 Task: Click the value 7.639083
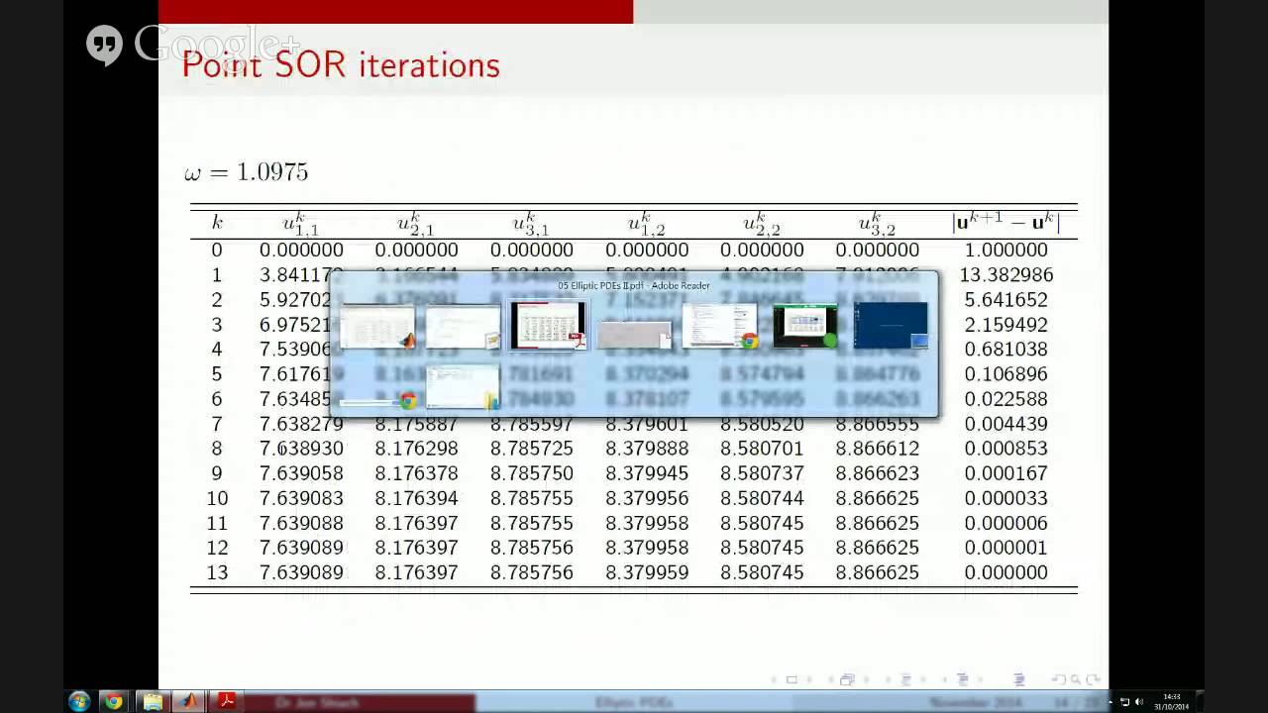pos(301,498)
